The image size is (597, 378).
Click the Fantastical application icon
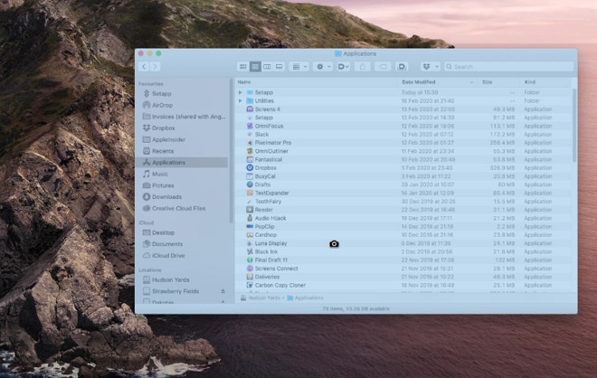[250, 159]
